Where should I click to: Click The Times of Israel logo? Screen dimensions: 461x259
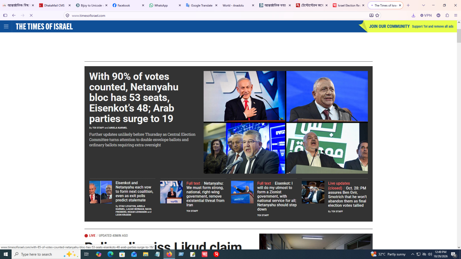44,26
